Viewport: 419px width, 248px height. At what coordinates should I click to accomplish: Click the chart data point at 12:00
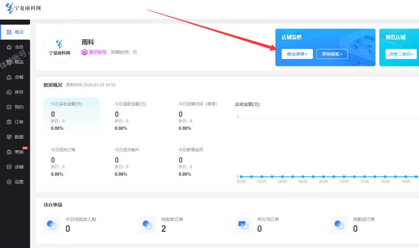pos(364,176)
